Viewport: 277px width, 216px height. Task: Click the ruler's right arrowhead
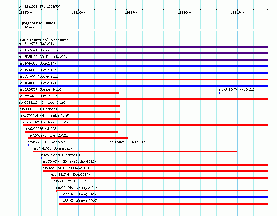[267, 10]
